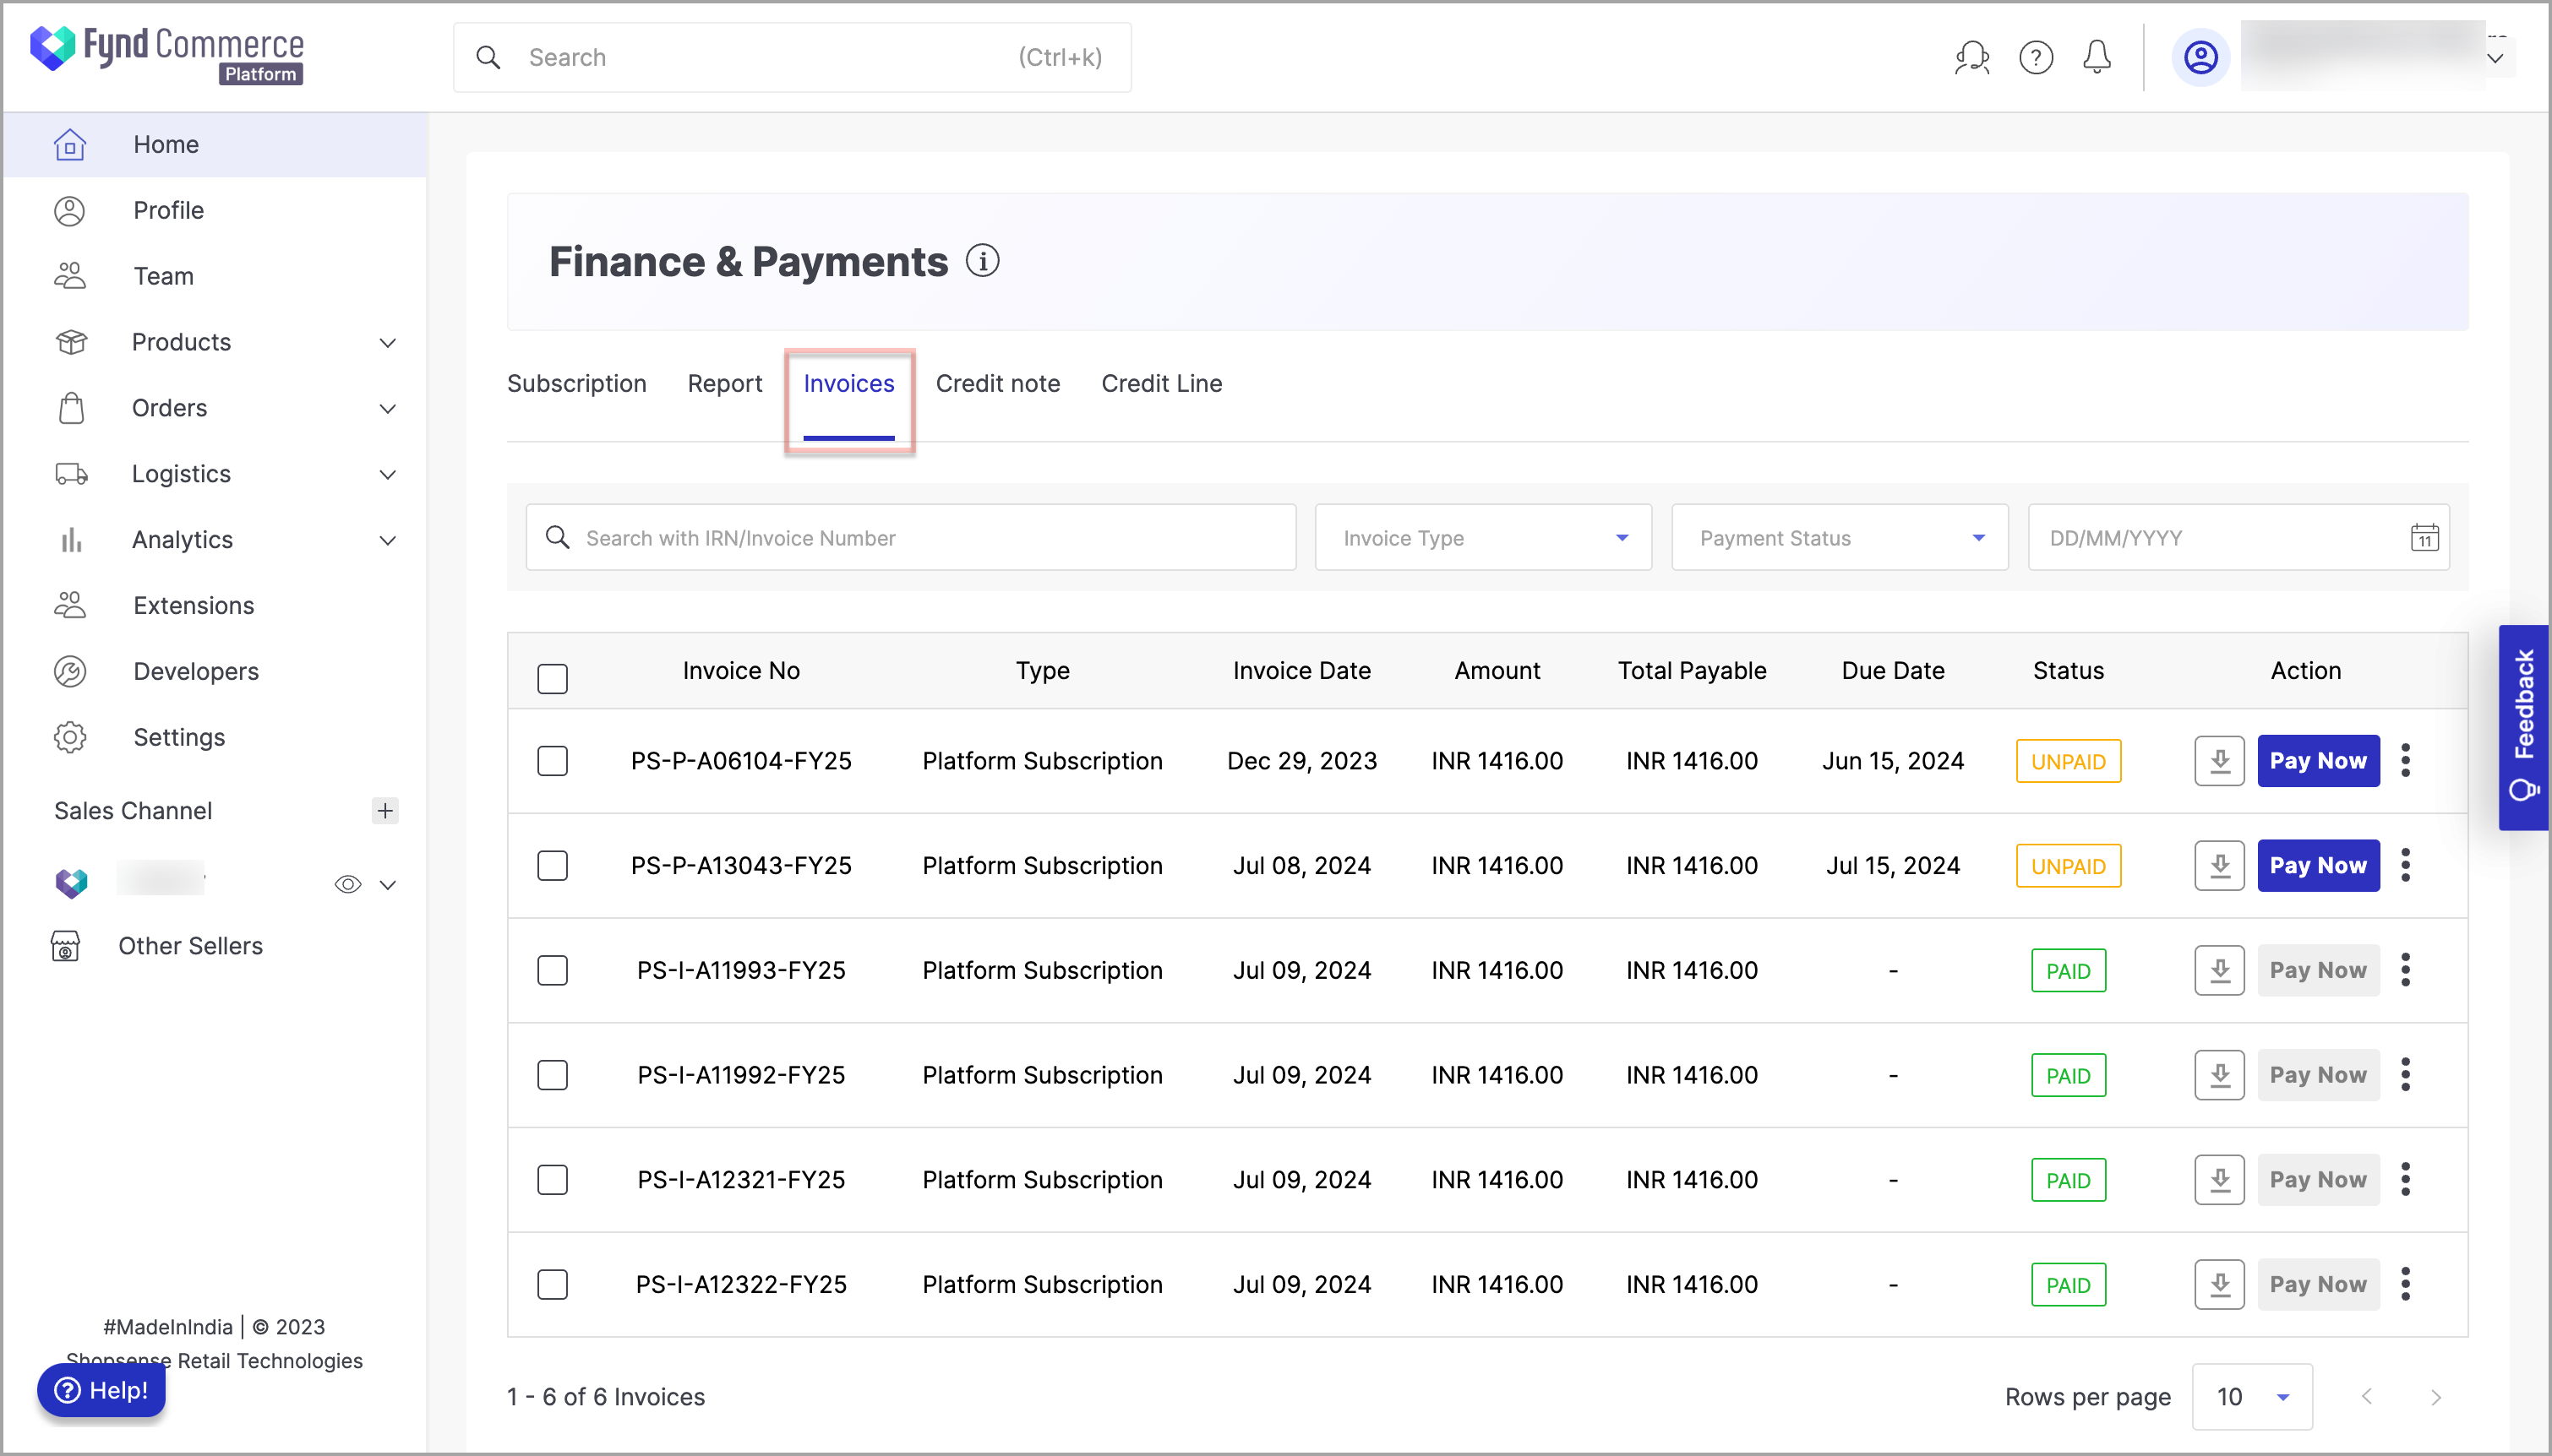The height and width of the screenshot is (1456, 2552).
Task: Check the box for PS-I-A12321-FY25
Action: pyautogui.click(x=552, y=1180)
